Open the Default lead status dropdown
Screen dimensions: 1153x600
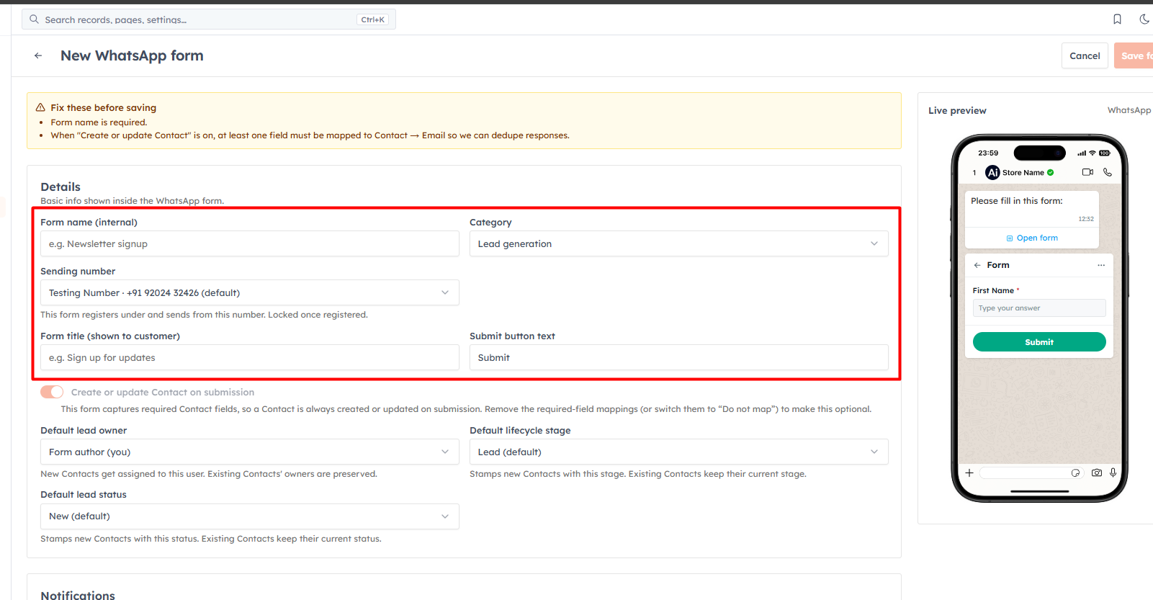(x=249, y=516)
